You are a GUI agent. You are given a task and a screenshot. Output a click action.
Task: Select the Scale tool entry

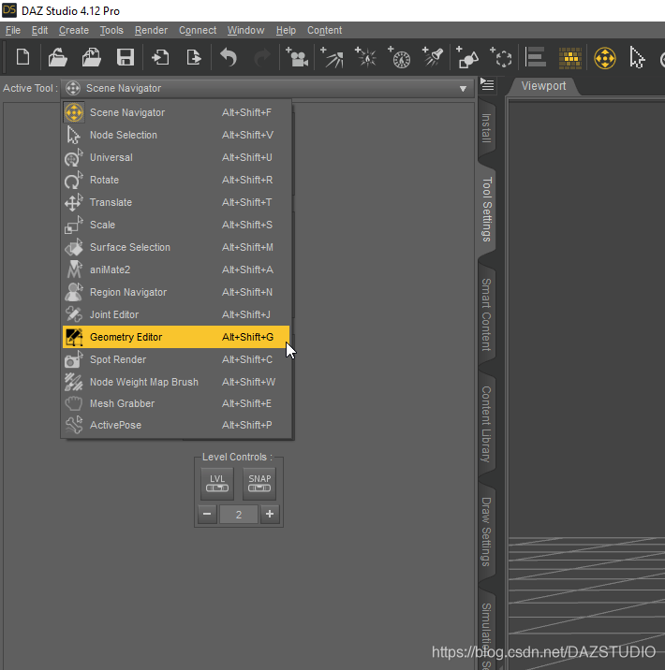pos(176,225)
